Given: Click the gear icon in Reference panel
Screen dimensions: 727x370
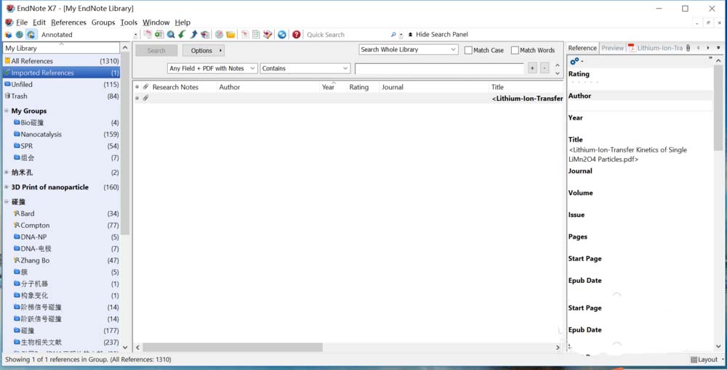Looking at the screenshot, I should tap(575, 61).
